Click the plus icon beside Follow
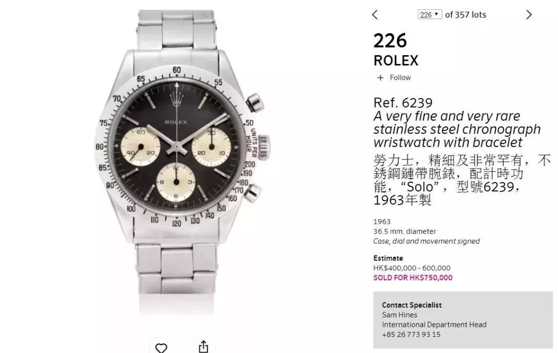The image size is (558, 353). (380, 77)
